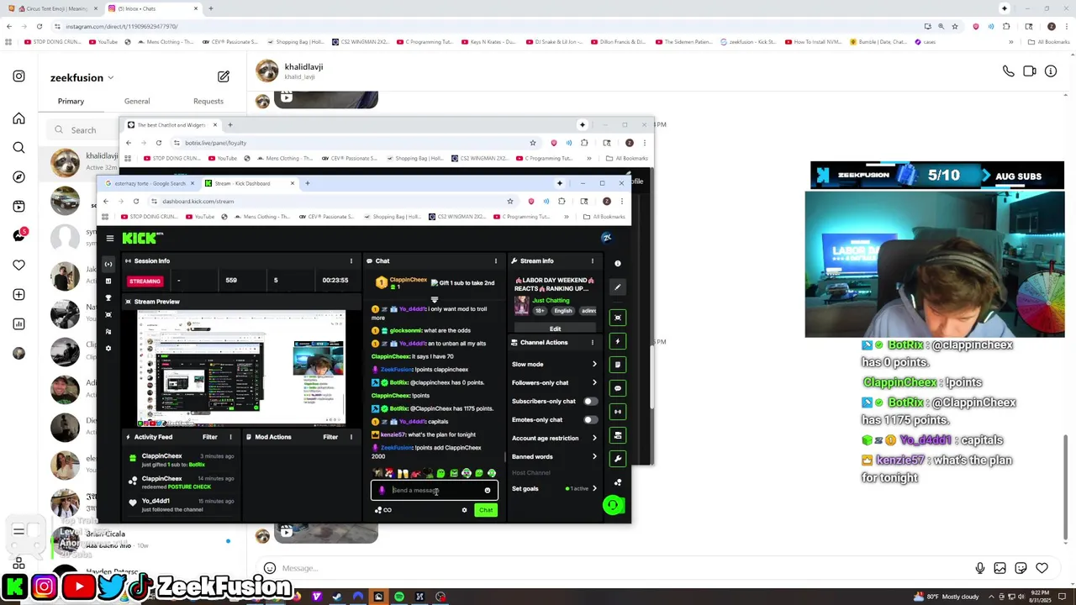The image size is (1076, 605).
Task: Open the chat settings gear beside Chat button
Action: 464,510
